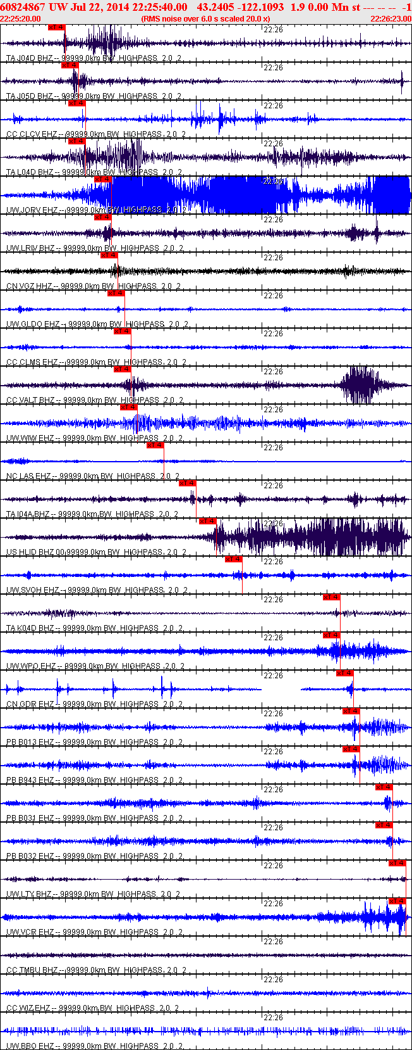The height and width of the screenshot is (1050, 412).
Task: Click the 'CN GDR EHZ' station label
Action: (x=30, y=704)
